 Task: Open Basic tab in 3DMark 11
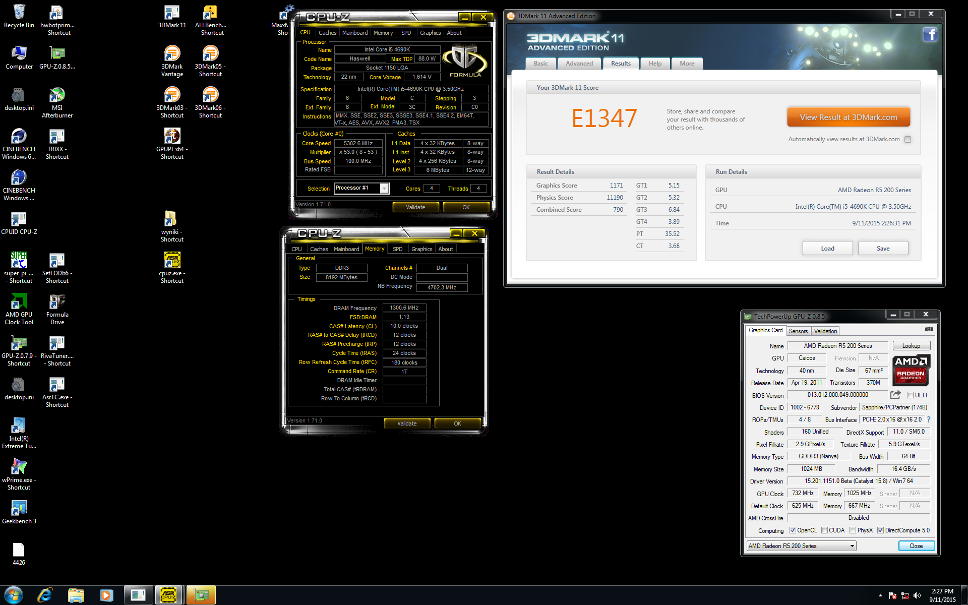tap(540, 64)
